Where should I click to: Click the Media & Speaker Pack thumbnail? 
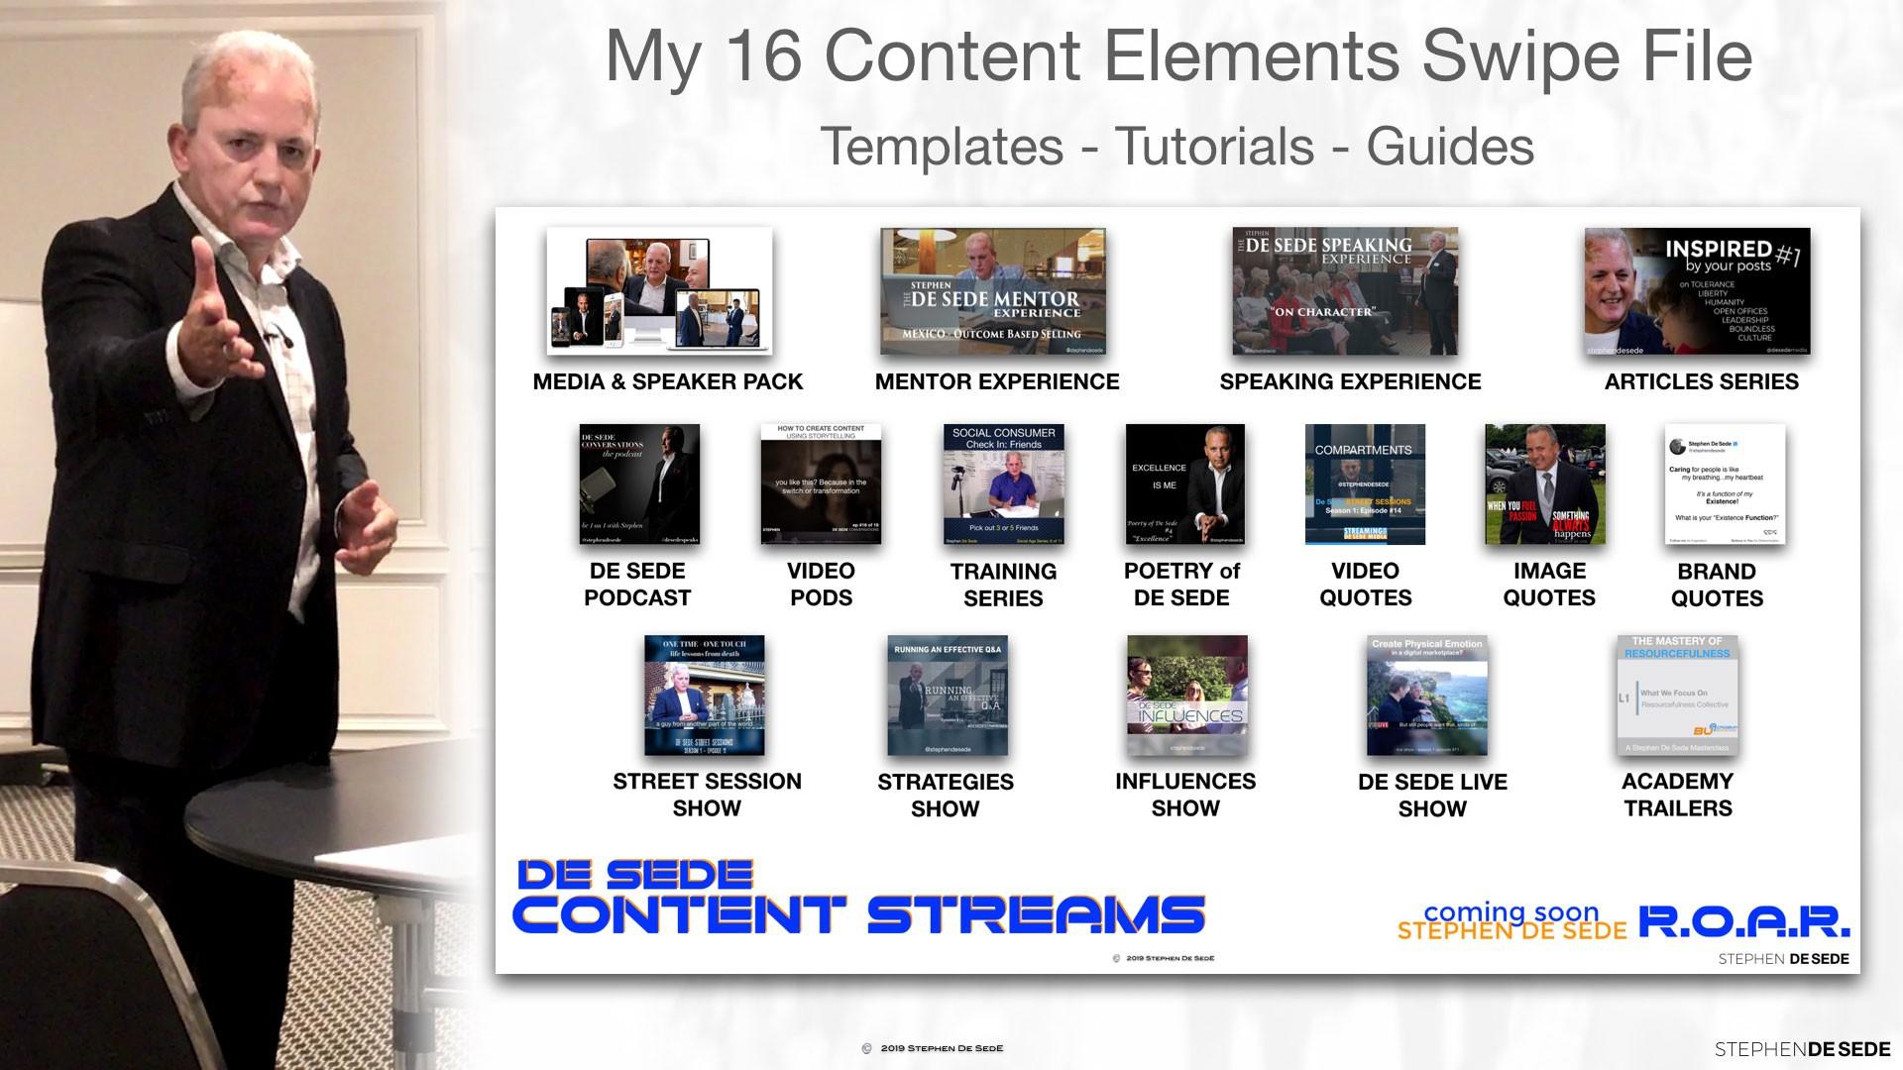[x=659, y=291]
